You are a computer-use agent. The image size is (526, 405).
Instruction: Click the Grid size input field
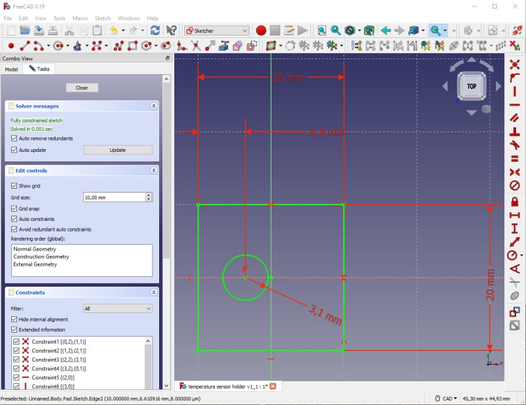click(114, 197)
